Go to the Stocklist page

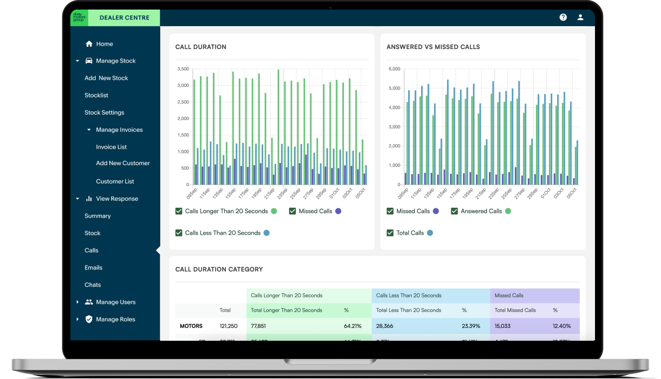[96, 95]
